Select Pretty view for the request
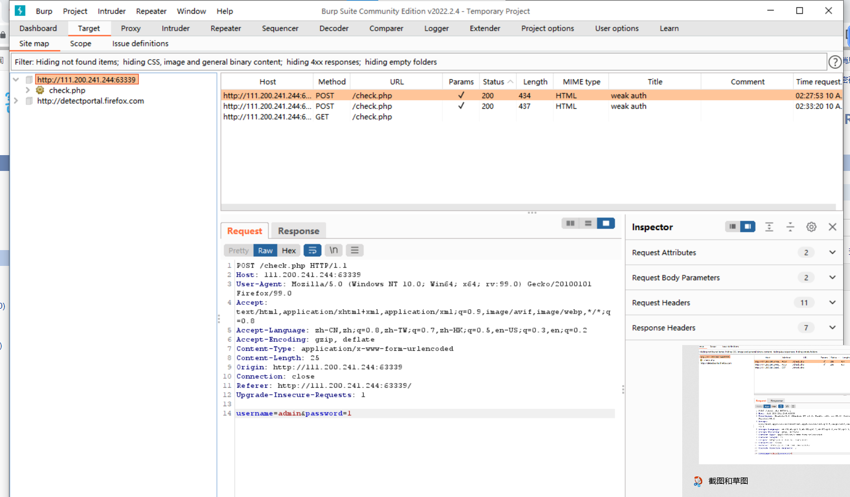850x497 pixels. (238, 251)
